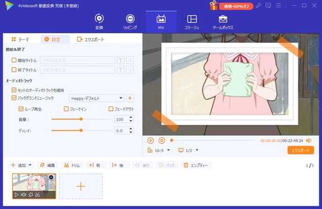
Task: Uncheck the バックグランドミュージック checkbox
Action: (x=14, y=98)
